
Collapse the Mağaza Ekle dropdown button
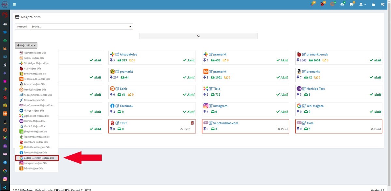(x=26, y=45)
